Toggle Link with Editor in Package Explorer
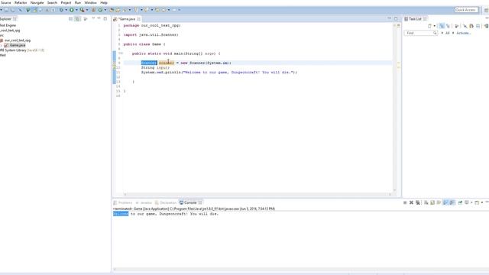Screen dimensions: 489x275 pos(77,19)
